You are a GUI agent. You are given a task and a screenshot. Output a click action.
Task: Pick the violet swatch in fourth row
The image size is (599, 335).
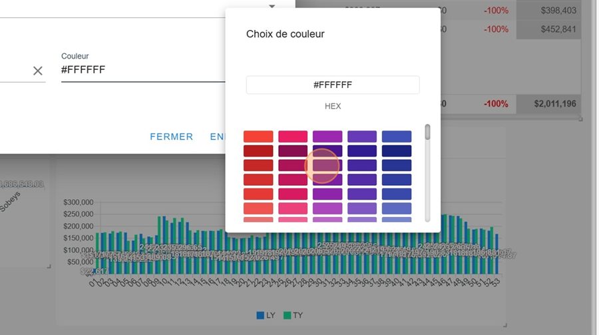(362, 180)
